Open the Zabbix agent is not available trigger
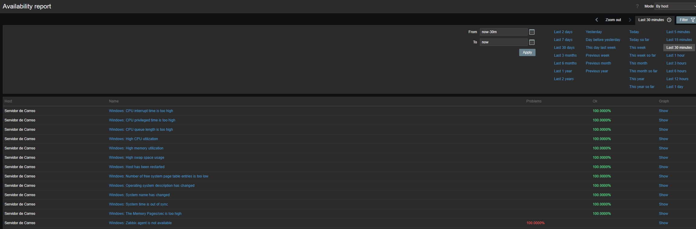696x229 pixels. [140, 223]
